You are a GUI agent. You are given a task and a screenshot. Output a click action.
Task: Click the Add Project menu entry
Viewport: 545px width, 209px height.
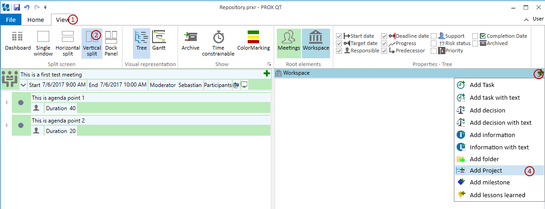click(486, 170)
